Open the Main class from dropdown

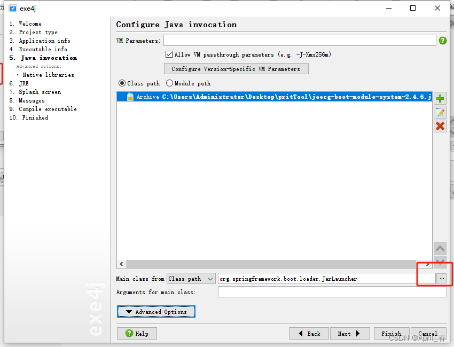(x=191, y=279)
